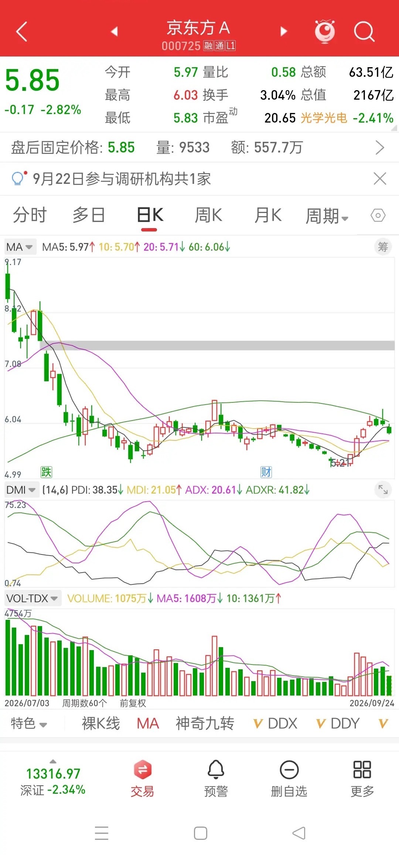
Task: Open the 9月22日参与调研机构 notice
Action: [x=122, y=179]
